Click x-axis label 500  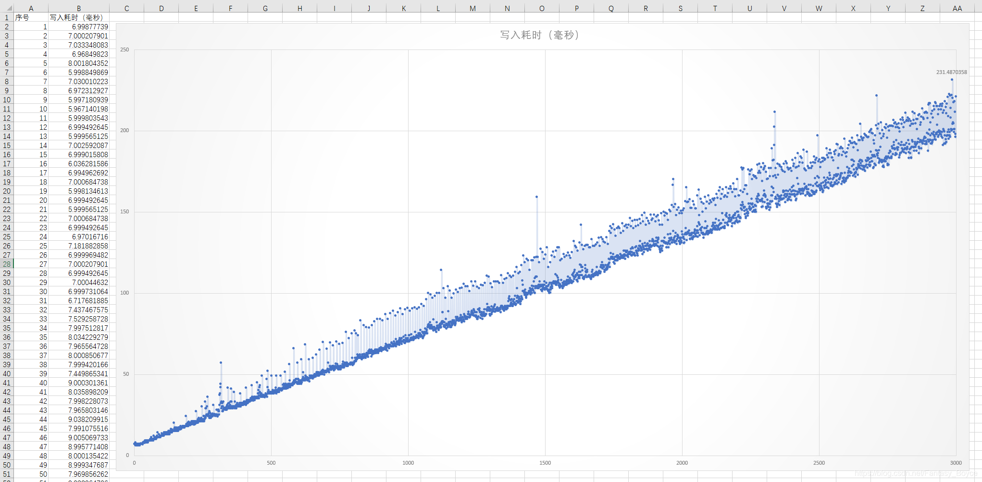[x=271, y=463]
